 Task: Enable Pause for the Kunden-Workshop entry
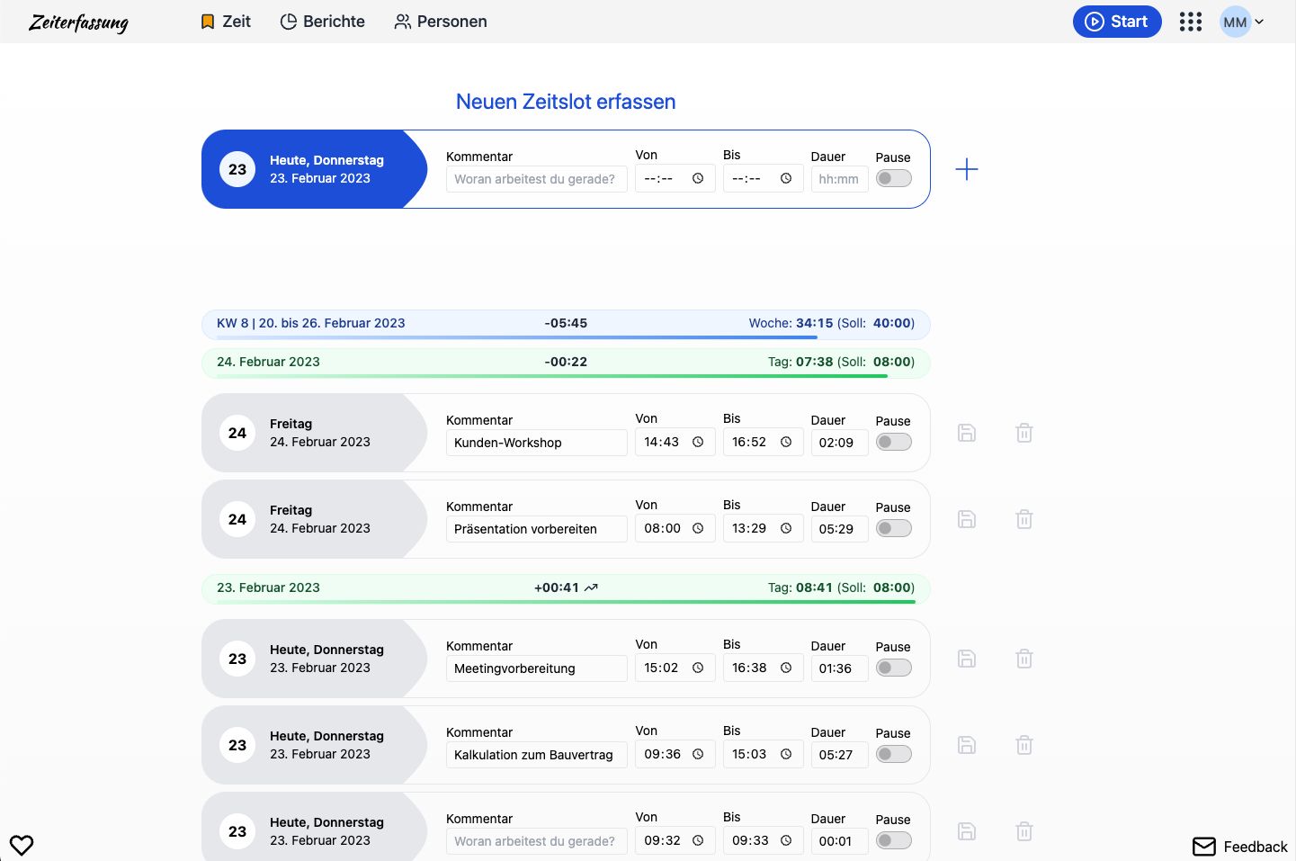pyautogui.click(x=894, y=442)
